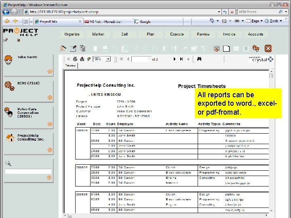Click the report horizontal scrollbar right arrow
This screenshot has height=218, width=291.
click(x=266, y=216)
